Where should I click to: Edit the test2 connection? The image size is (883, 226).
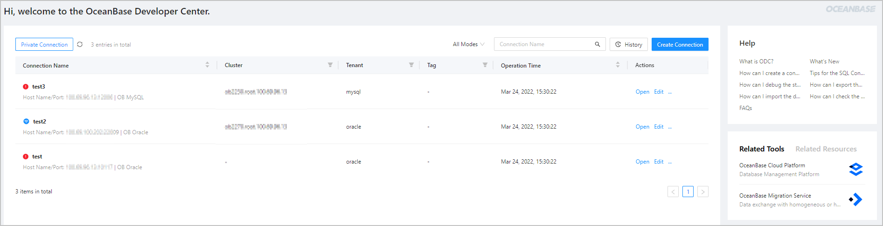pos(659,127)
